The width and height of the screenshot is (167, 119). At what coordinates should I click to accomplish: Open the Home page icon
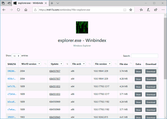tap(26, 10)
